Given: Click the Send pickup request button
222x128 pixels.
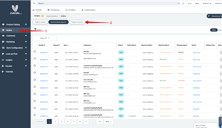Looking at the screenshot, I should [58, 22].
